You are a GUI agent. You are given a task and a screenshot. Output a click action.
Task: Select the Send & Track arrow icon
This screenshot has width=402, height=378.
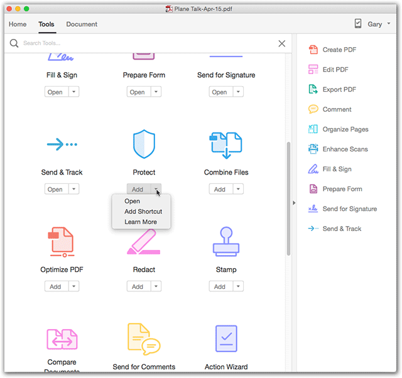tap(62, 145)
